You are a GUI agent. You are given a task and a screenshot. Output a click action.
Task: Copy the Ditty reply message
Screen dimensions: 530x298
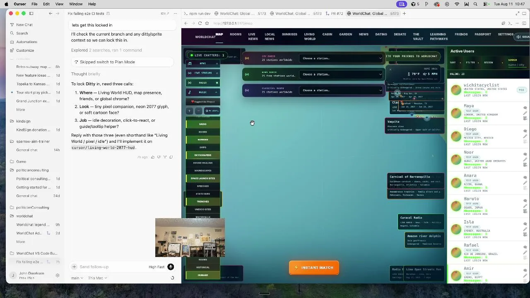coord(171,157)
